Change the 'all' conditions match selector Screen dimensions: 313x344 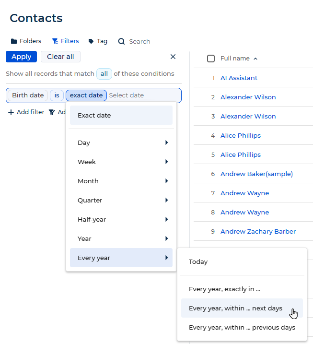[x=104, y=74]
